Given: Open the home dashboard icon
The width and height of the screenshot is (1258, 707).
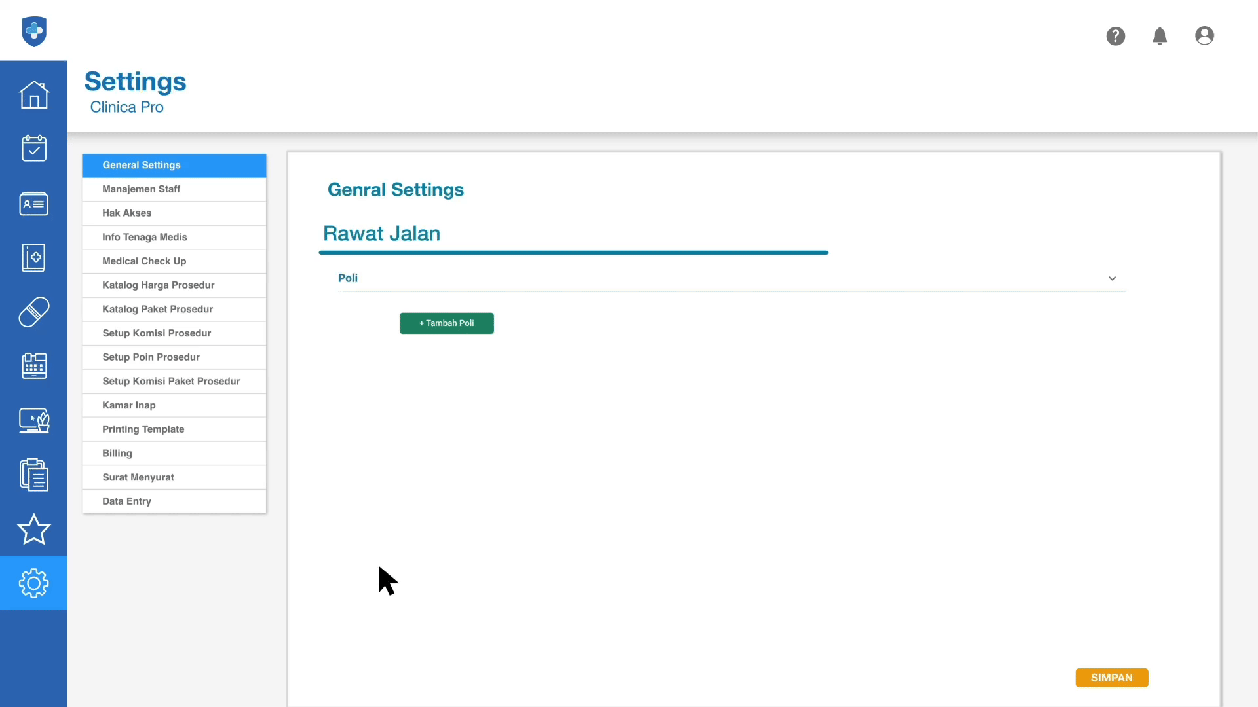Looking at the screenshot, I should [x=33, y=95].
